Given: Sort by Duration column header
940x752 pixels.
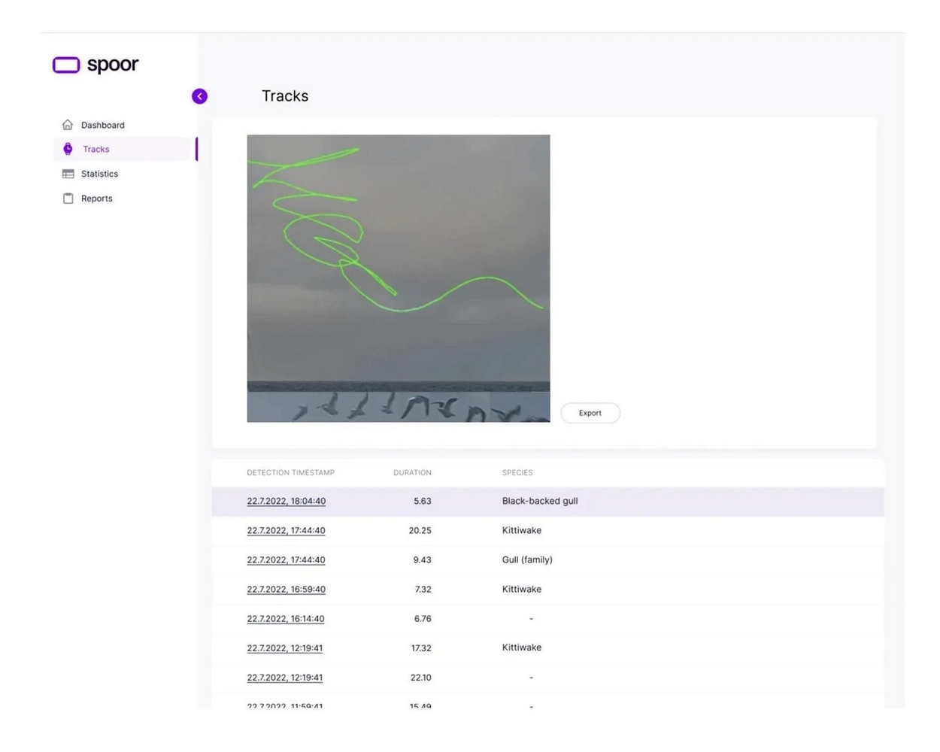Looking at the screenshot, I should [412, 473].
